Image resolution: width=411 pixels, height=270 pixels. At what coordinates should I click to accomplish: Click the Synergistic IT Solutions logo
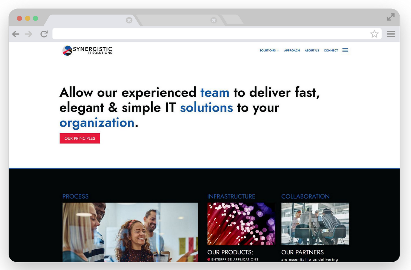coord(87,50)
